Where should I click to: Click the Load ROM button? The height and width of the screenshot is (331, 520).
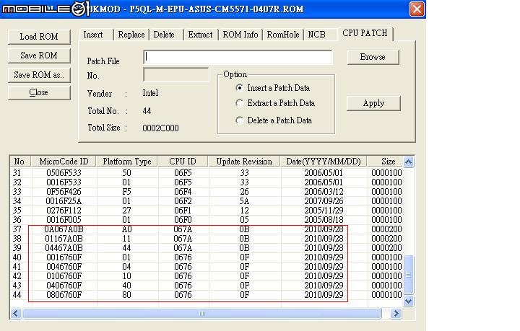(39, 37)
